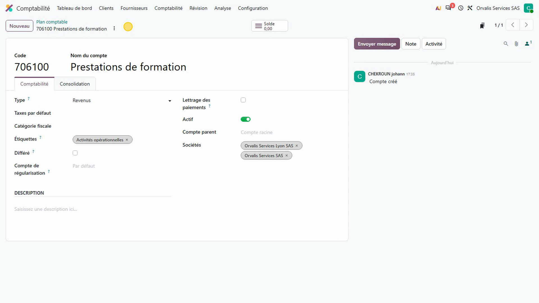This screenshot has width=539, height=303.
Task: Remove the Activités opérationnelles tag
Action: 127,140
